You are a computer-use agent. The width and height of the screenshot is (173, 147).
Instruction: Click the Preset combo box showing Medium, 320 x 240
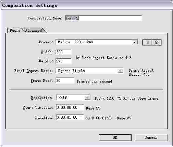click(x=97, y=42)
